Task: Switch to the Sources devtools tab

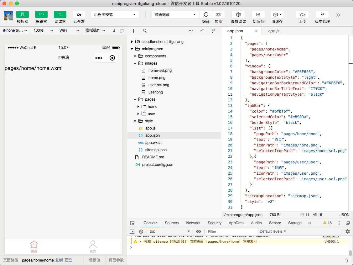Action: coord(172,223)
